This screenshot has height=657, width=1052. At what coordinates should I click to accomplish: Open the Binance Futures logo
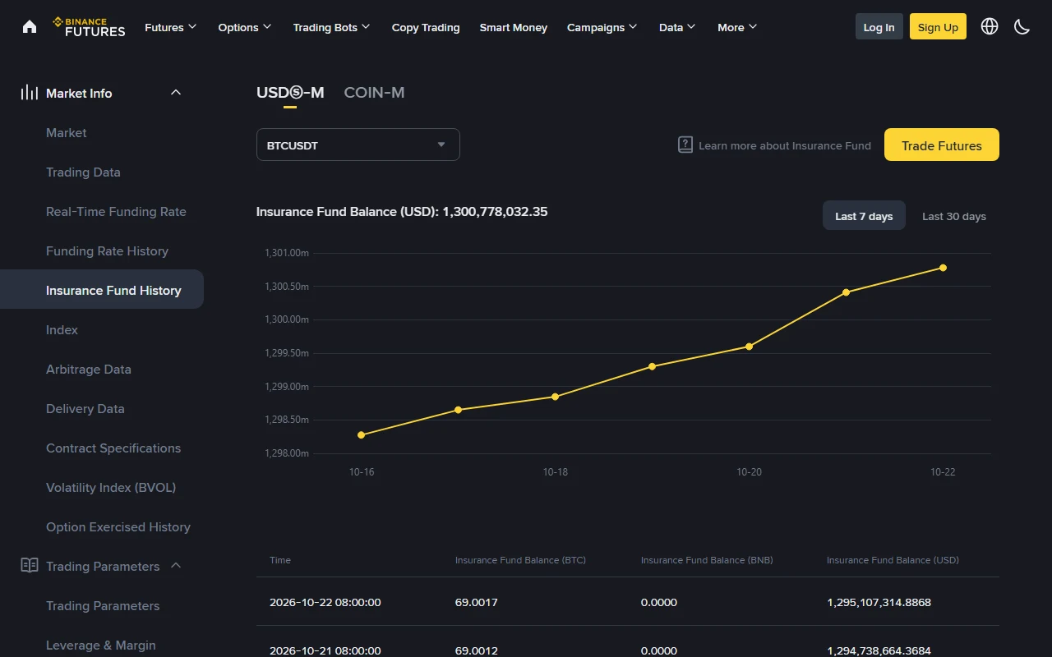[x=90, y=27]
